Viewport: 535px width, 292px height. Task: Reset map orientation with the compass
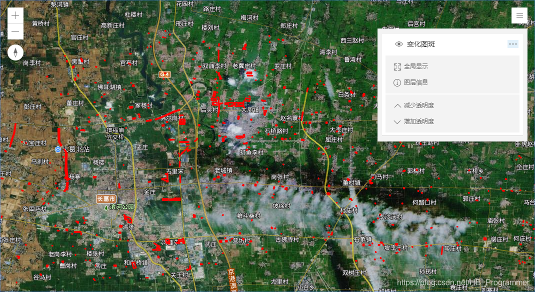point(15,52)
